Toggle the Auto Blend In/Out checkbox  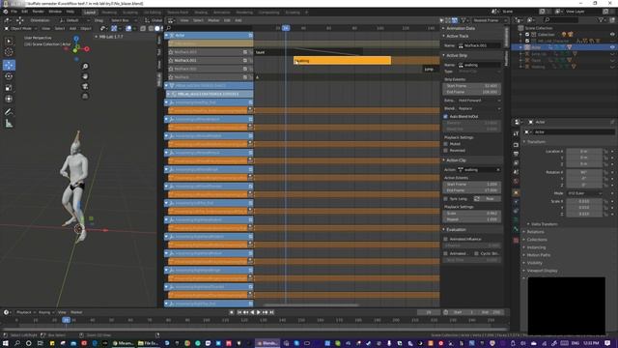446,116
